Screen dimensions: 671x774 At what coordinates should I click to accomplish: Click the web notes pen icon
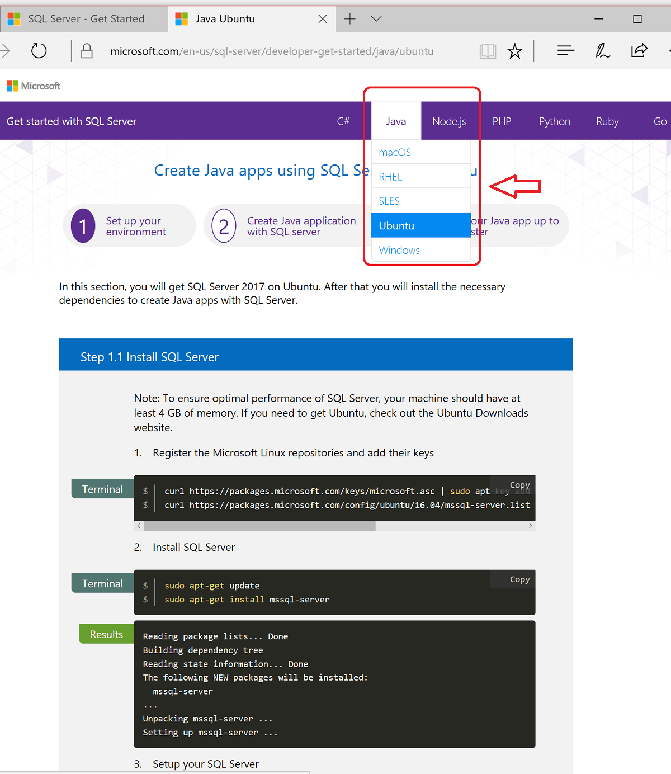click(602, 51)
